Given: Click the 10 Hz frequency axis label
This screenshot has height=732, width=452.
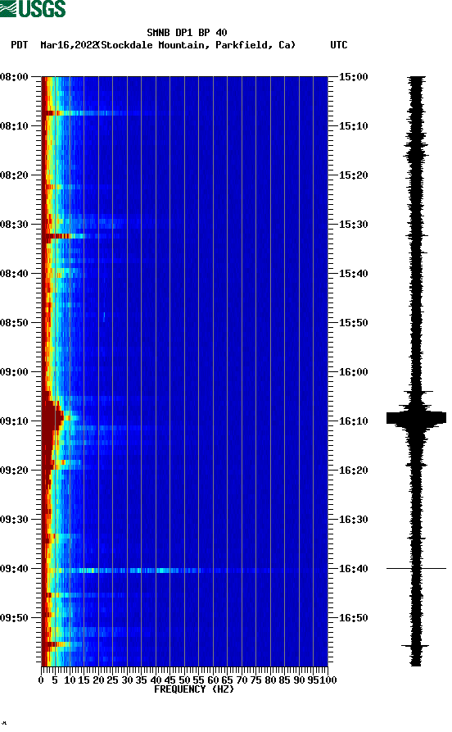Looking at the screenshot, I should (70, 680).
